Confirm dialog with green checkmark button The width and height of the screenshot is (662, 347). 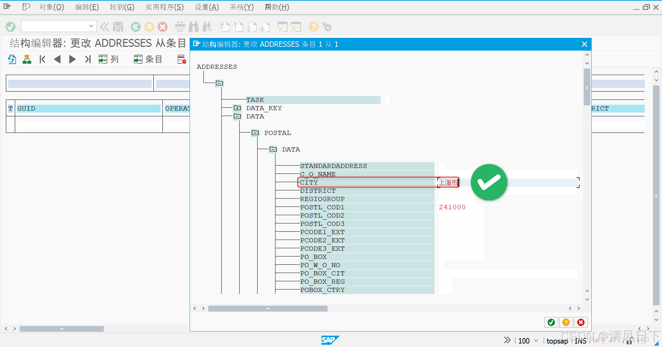click(551, 322)
